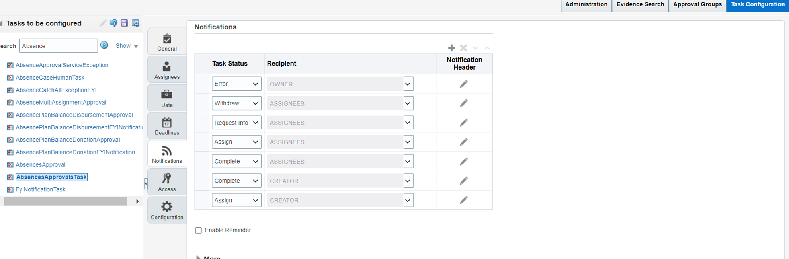Edit the Notification Header for Error status

click(464, 84)
